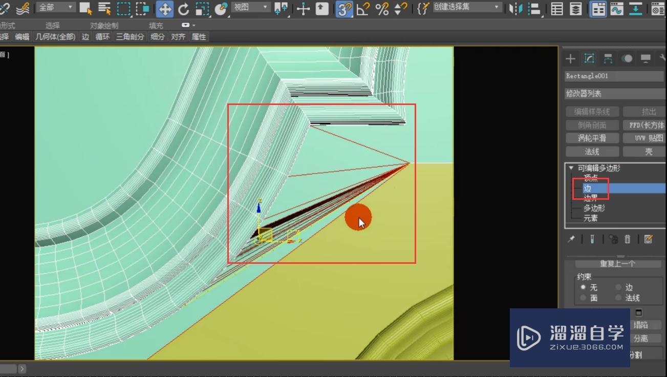Open the Material Editor icon
667x377 pixels.
658,8
